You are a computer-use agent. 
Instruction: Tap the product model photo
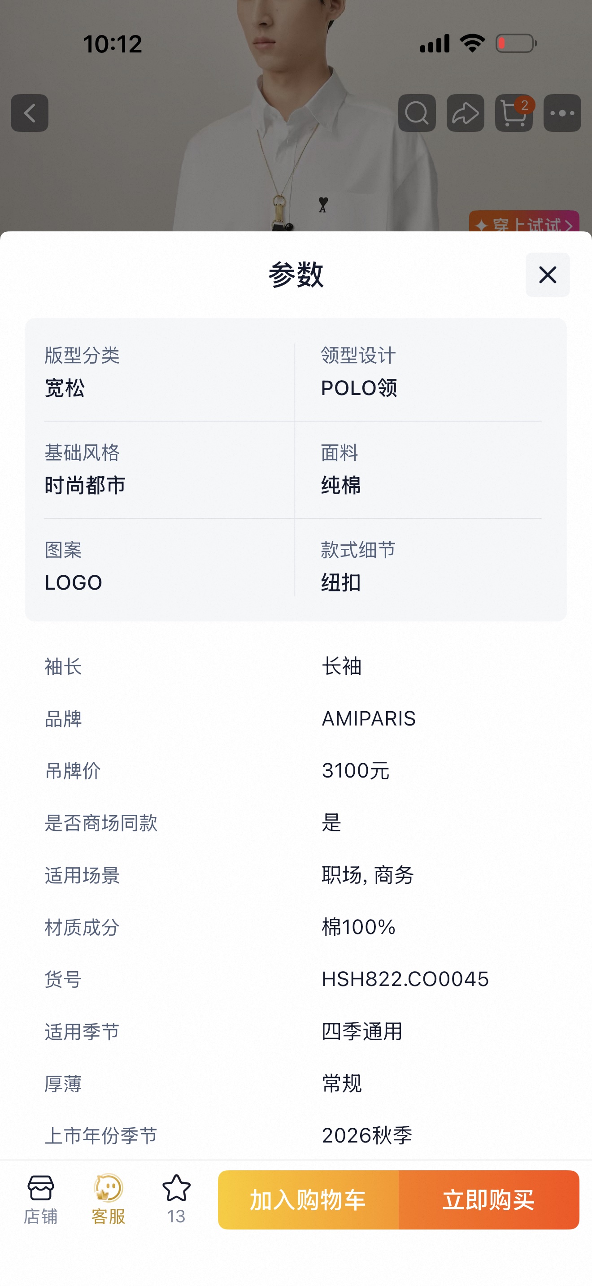pyautogui.click(x=296, y=115)
